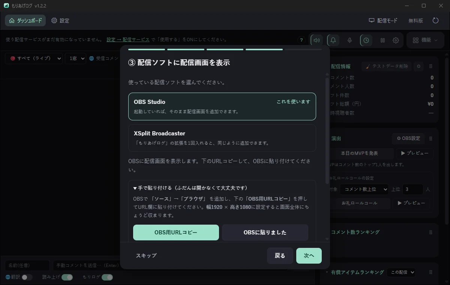Viewport: 450px width, 285px height.
Task: Open the ダッシュボード tab
Action: coord(25,21)
